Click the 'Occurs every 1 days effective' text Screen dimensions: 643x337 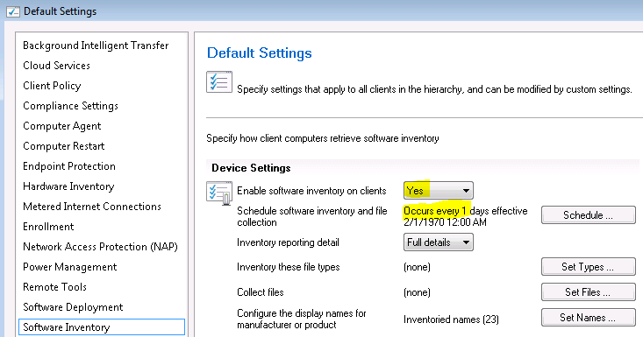tap(466, 211)
